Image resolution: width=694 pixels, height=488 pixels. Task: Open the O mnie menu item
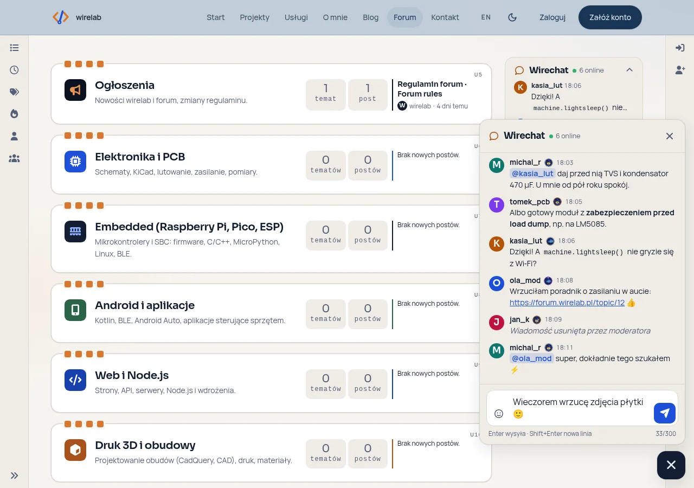click(335, 17)
